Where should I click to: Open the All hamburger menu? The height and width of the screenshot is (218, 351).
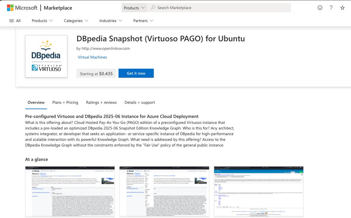pyautogui.click(x=15, y=21)
